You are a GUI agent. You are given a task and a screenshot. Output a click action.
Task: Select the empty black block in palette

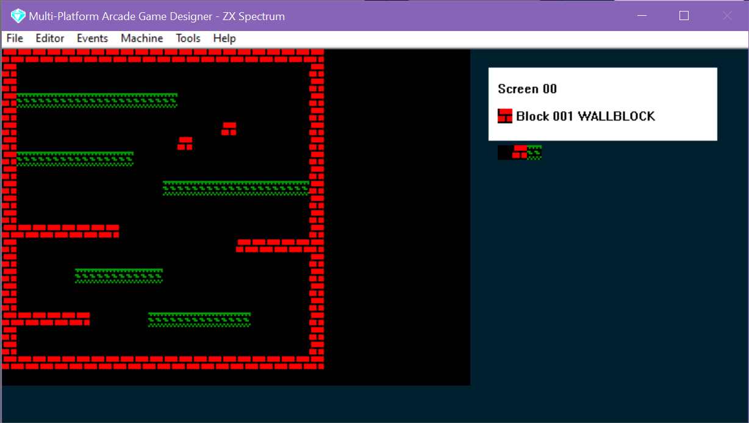point(505,152)
